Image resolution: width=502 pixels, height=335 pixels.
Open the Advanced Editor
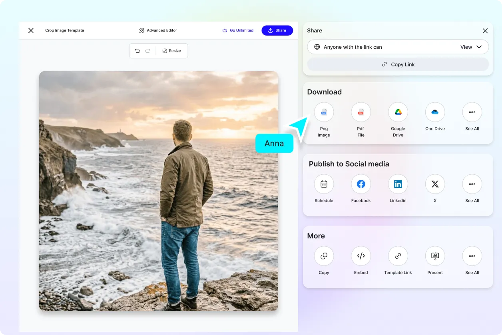tap(158, 30)
